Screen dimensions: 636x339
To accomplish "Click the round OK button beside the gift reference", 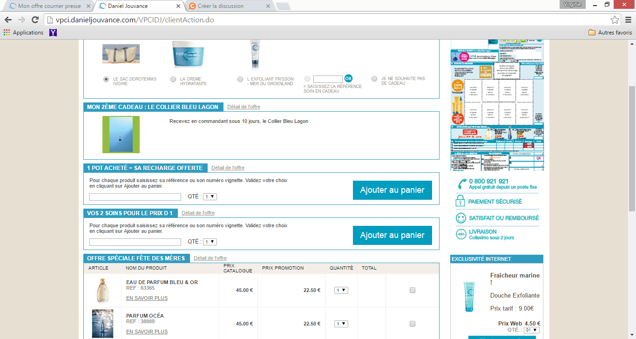I will 348,79.
